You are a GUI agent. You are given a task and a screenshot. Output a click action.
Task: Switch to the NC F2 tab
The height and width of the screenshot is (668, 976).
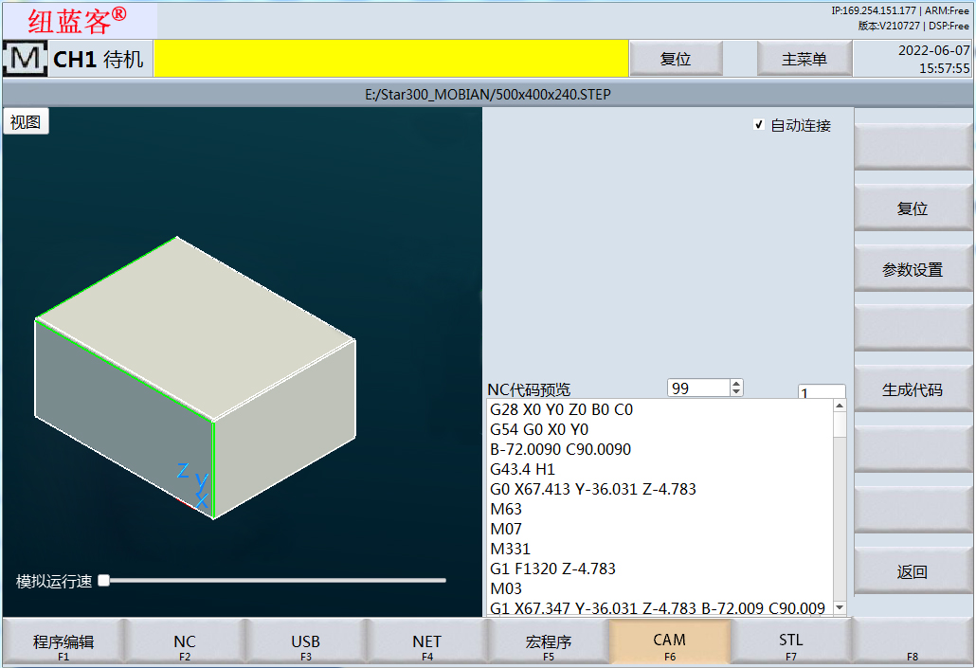coord(185,642)
